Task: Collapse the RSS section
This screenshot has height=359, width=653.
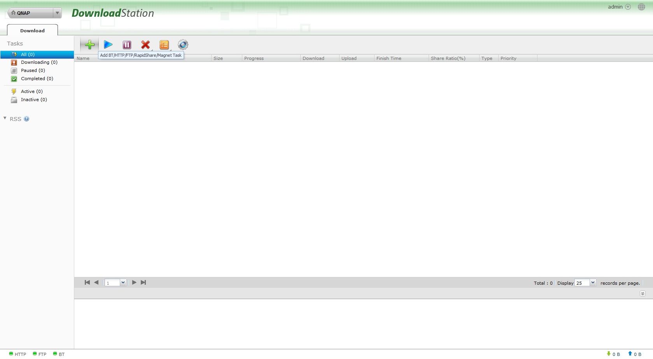Action: [x=5, y=118]
